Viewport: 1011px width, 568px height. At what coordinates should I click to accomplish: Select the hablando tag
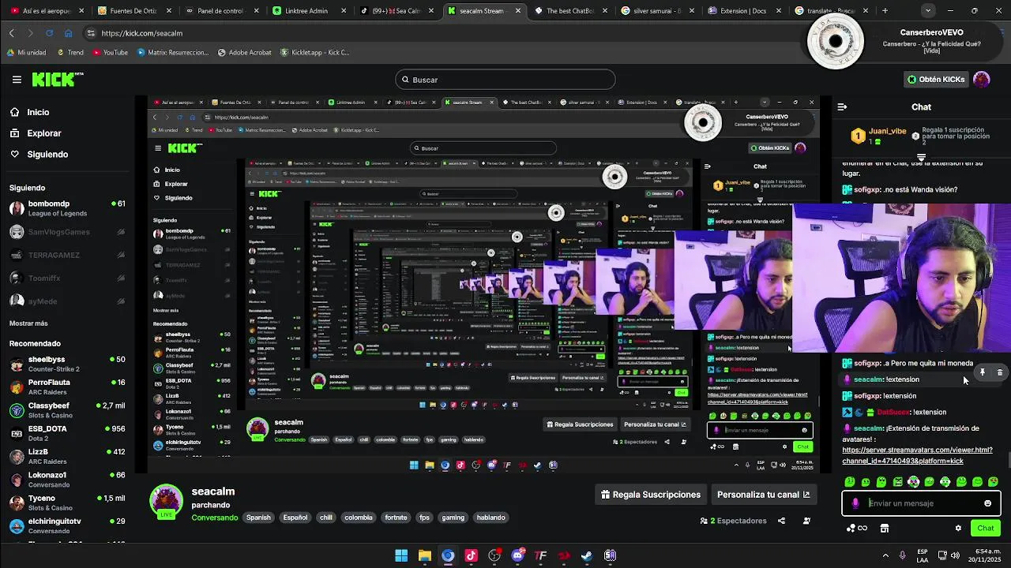pyautogui.click(x=490, y=518)
